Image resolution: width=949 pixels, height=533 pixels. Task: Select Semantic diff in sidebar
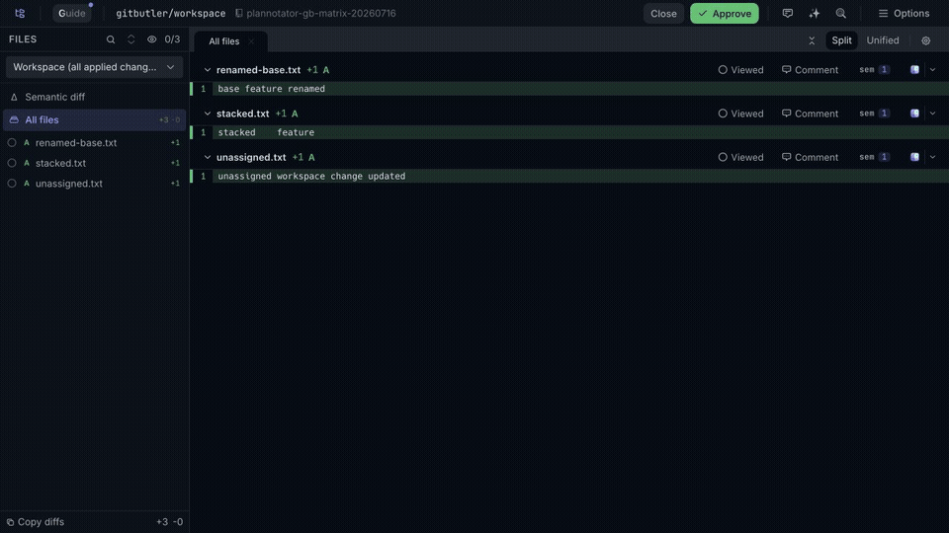(94, 97)
